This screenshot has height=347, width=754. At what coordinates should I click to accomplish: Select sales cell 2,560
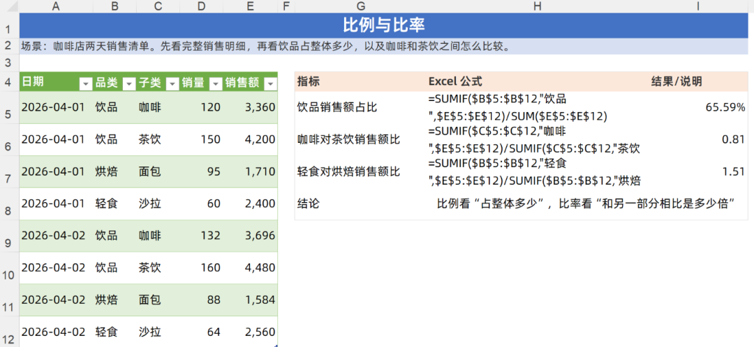point(251,332)
